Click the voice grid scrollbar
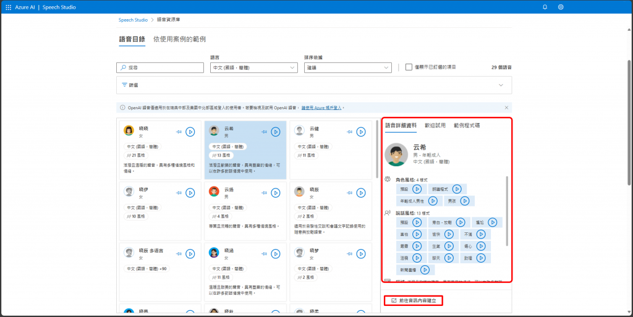 click(x=378, y=148)
